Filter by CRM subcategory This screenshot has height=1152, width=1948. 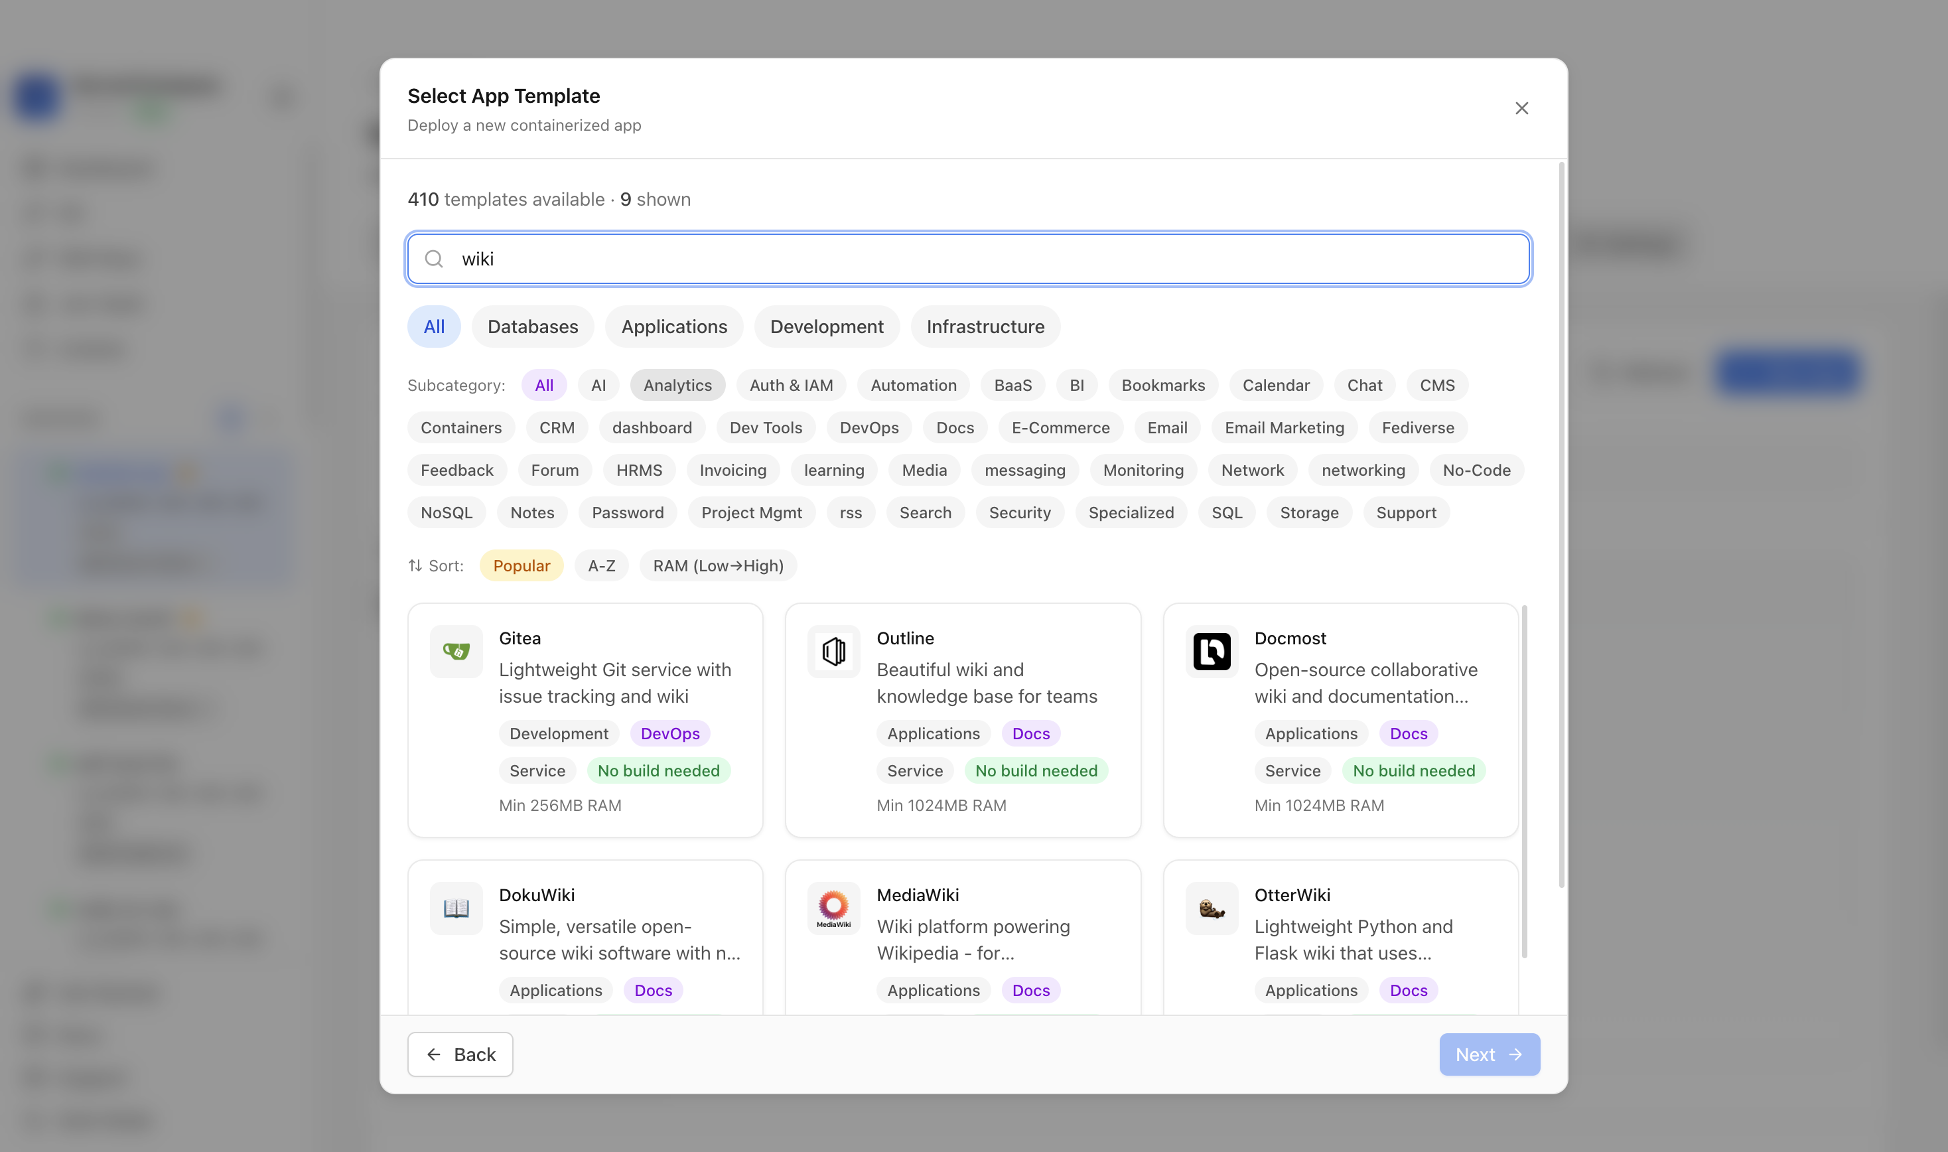tap(557, 428)
